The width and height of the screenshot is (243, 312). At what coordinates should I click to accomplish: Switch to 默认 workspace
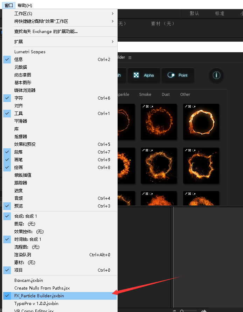(x=194, y=14)
